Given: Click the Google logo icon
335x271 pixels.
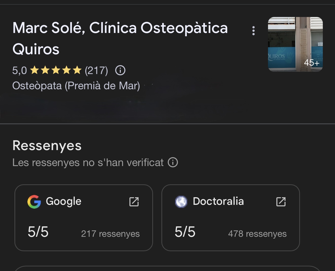Looking at the screenshot, I should tap(34, 202).
